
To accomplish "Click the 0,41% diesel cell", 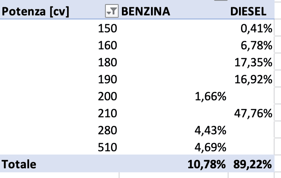I will click(255, 29).
